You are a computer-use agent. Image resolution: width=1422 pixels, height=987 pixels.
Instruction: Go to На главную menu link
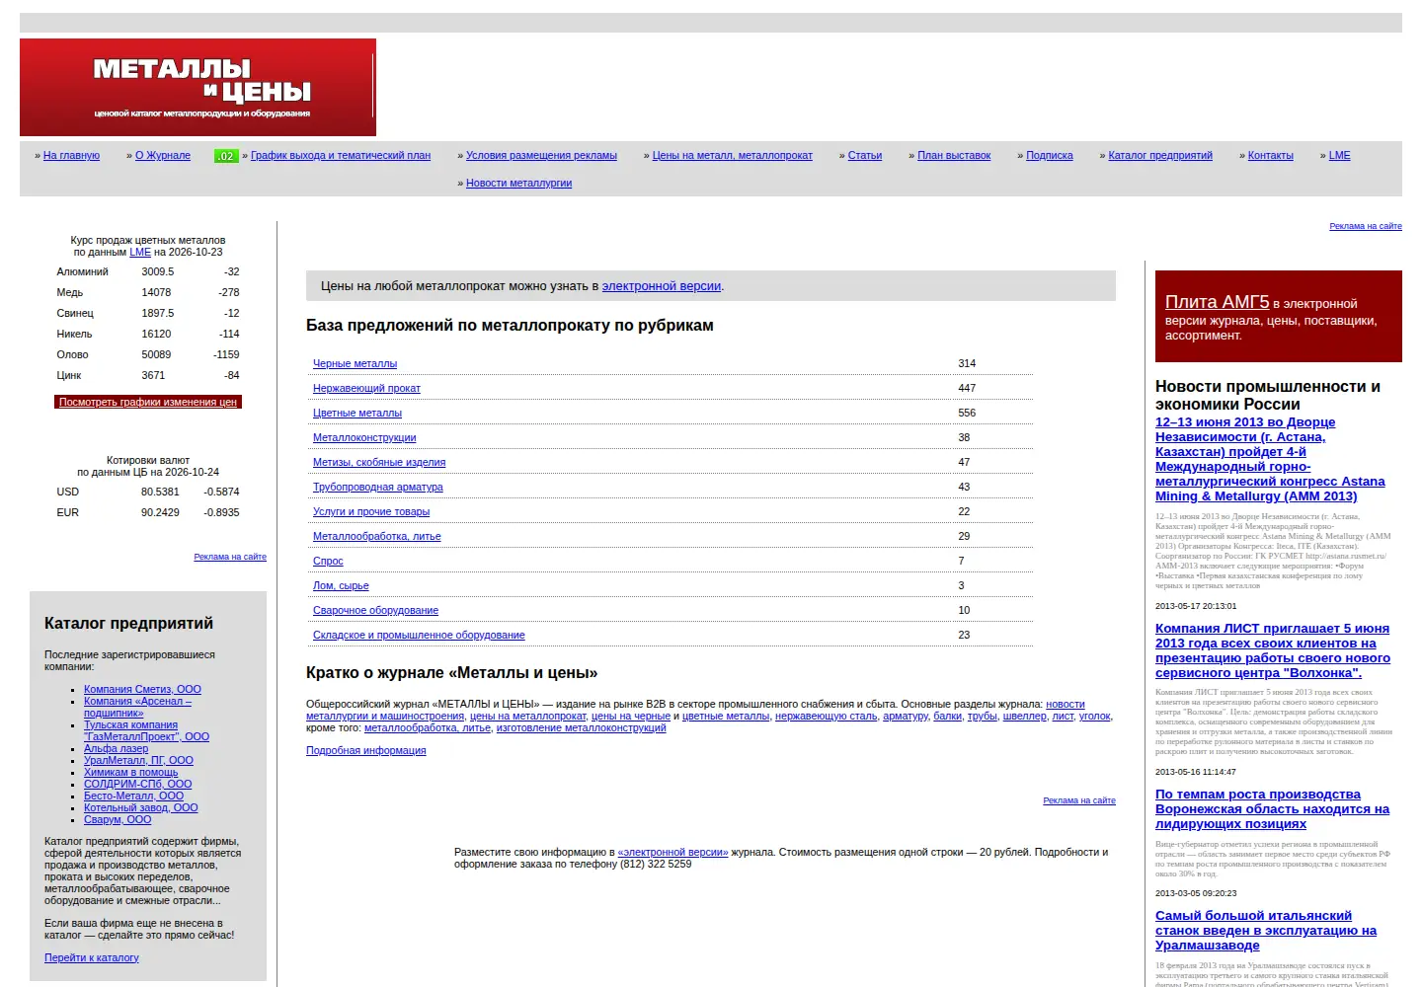point(71,156)
